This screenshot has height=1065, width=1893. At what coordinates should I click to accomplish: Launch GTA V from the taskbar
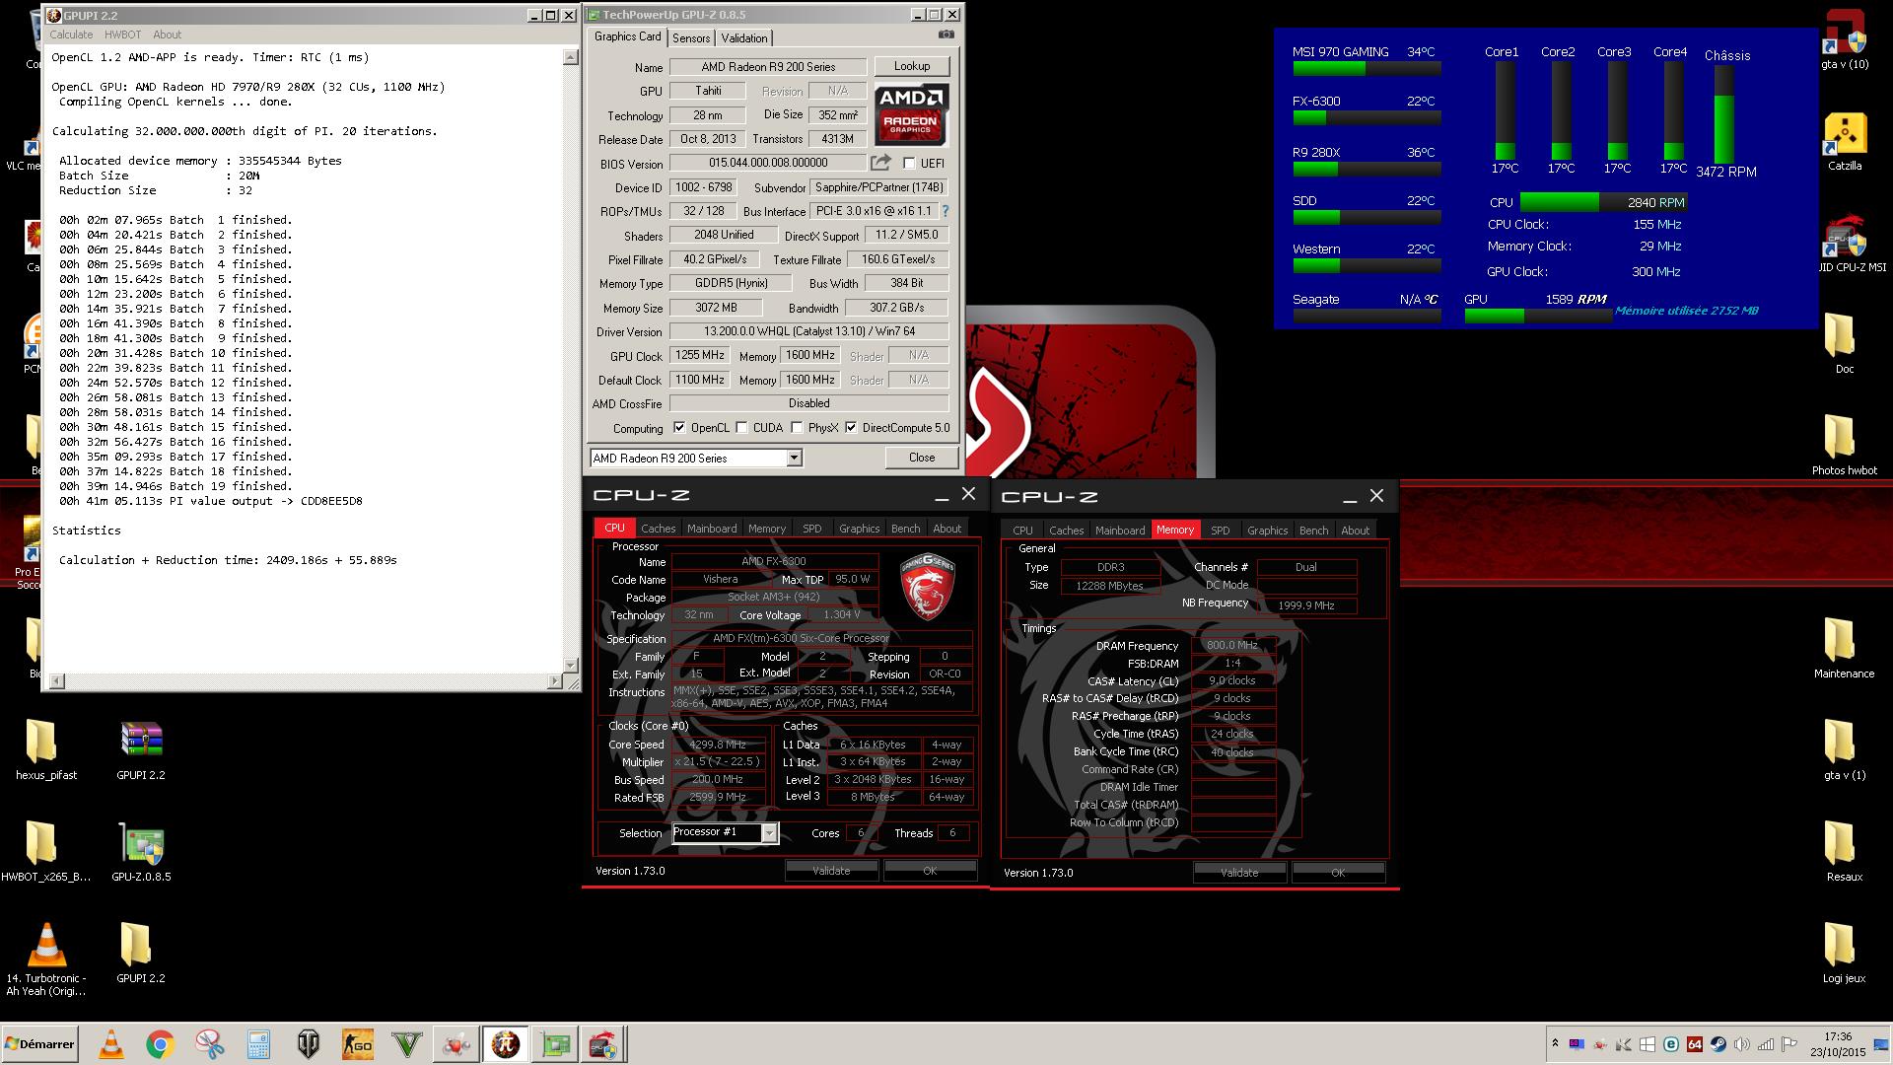pyautogui.click(x=407, y=1044)
